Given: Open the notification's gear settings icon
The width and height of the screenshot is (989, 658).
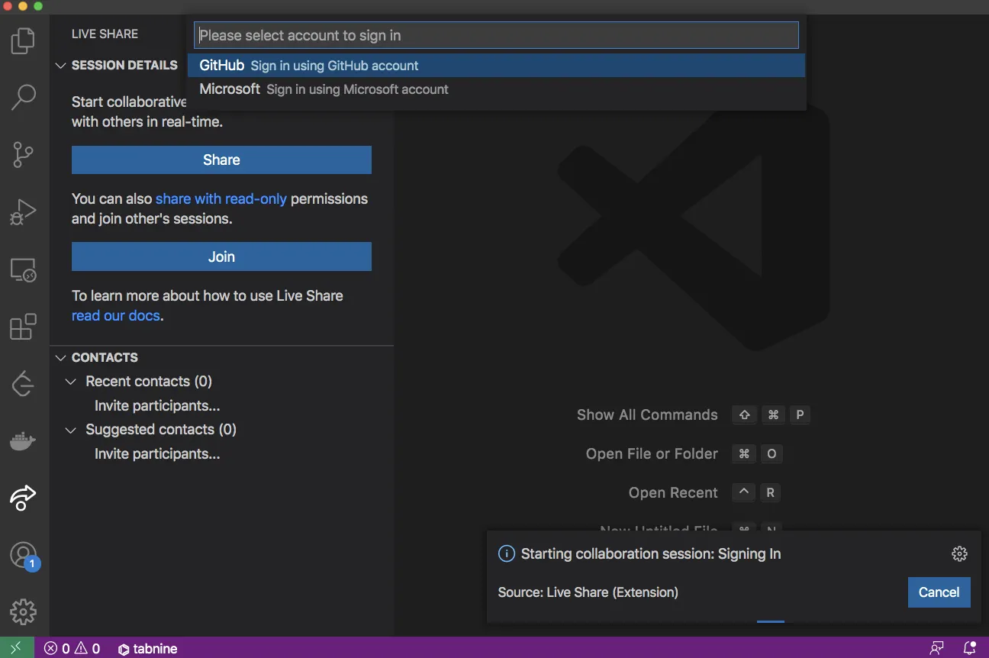Looking at the screenshot, I should [960, 554].
